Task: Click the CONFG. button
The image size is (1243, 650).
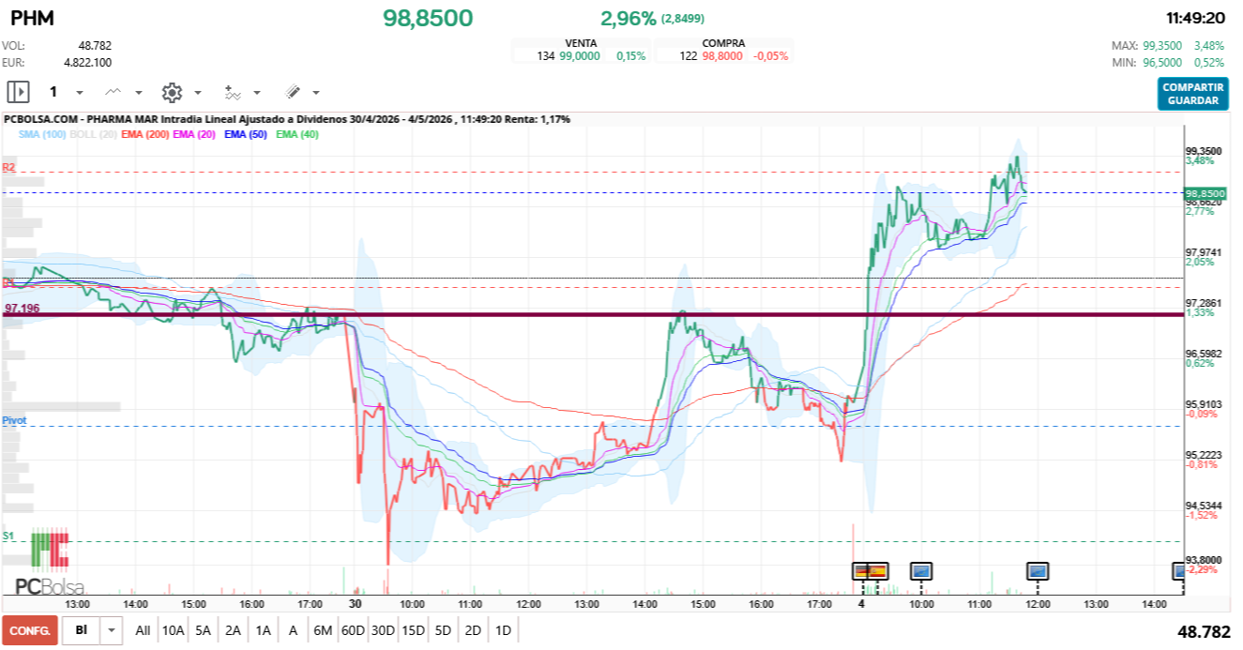Action: pos(30,631)
